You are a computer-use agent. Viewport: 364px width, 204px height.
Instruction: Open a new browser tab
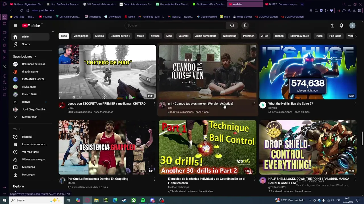pos(302,4)
